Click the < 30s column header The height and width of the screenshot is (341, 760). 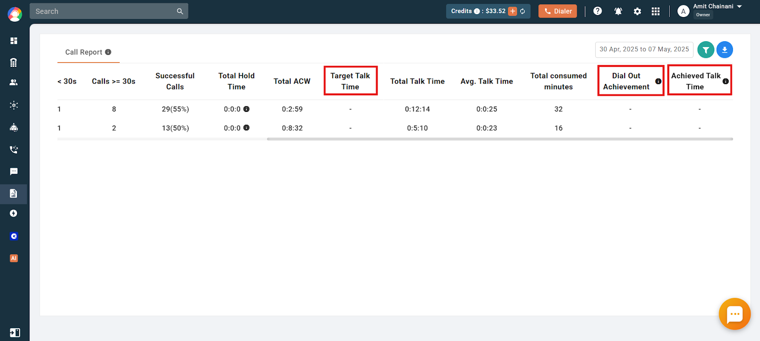[67, 81]
